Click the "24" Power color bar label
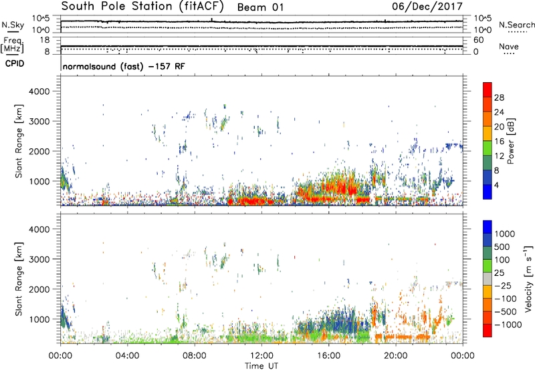Screen dimensions: 535x370 499,112
